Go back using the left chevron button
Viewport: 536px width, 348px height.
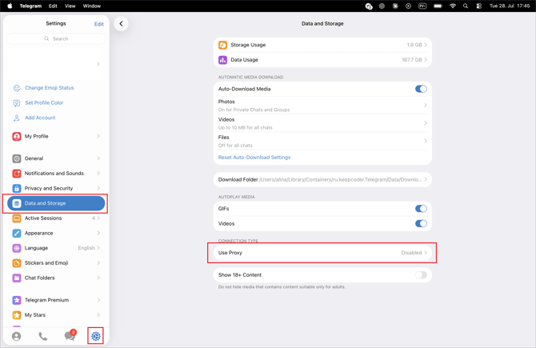point(121,23)
